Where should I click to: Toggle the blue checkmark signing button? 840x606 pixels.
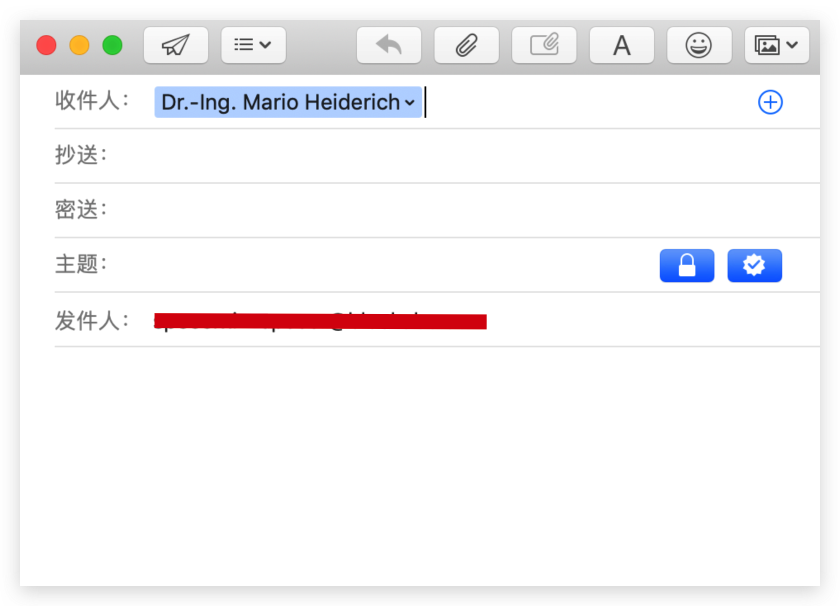tap(754, 265)
